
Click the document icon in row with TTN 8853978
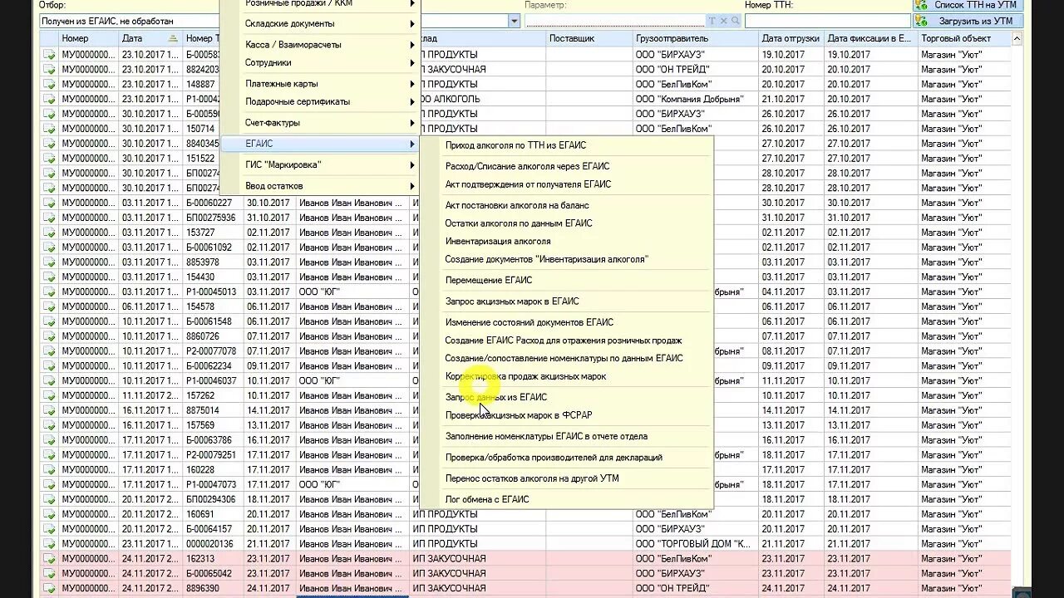pos(49,262)
